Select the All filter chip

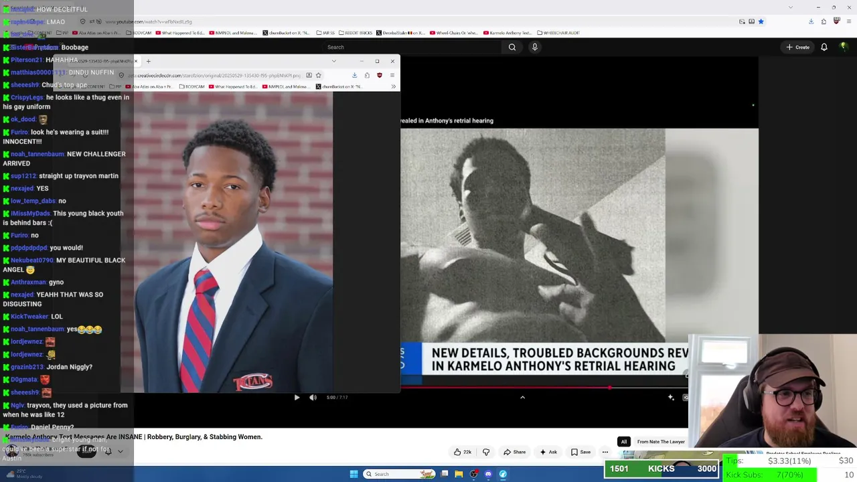tap(624, 442)
